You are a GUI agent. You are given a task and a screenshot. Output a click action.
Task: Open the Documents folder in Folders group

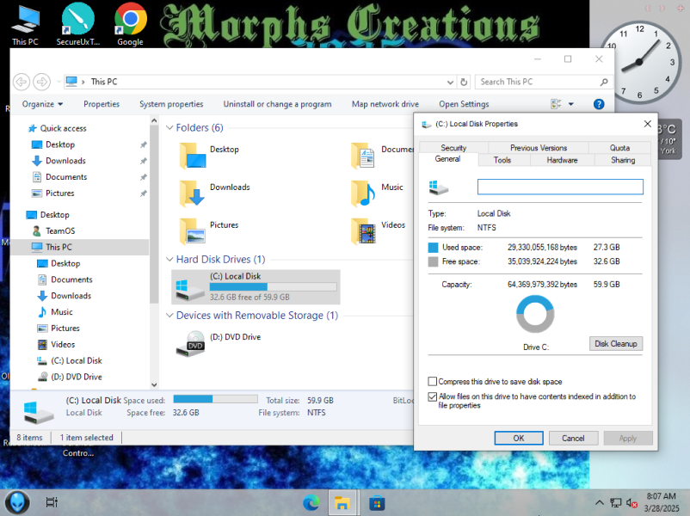pos(382,156)
